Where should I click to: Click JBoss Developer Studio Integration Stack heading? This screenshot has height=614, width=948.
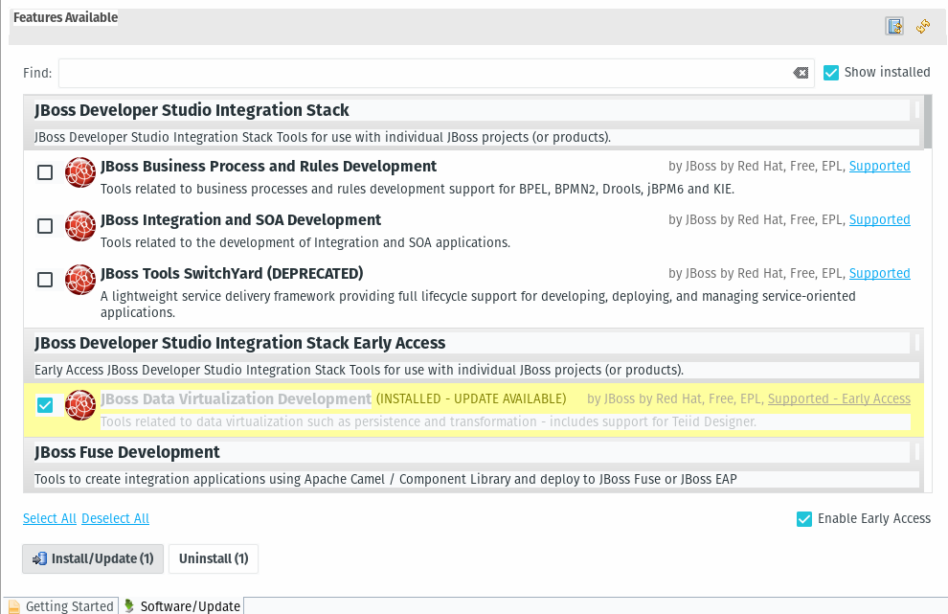click(x=192, y=110)
